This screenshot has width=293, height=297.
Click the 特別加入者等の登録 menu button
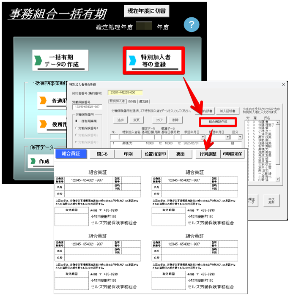pos(154,60)
